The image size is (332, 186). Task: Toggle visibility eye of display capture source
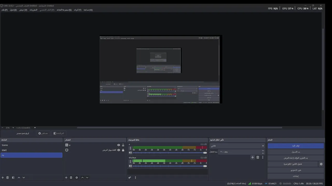click(119, 150)
